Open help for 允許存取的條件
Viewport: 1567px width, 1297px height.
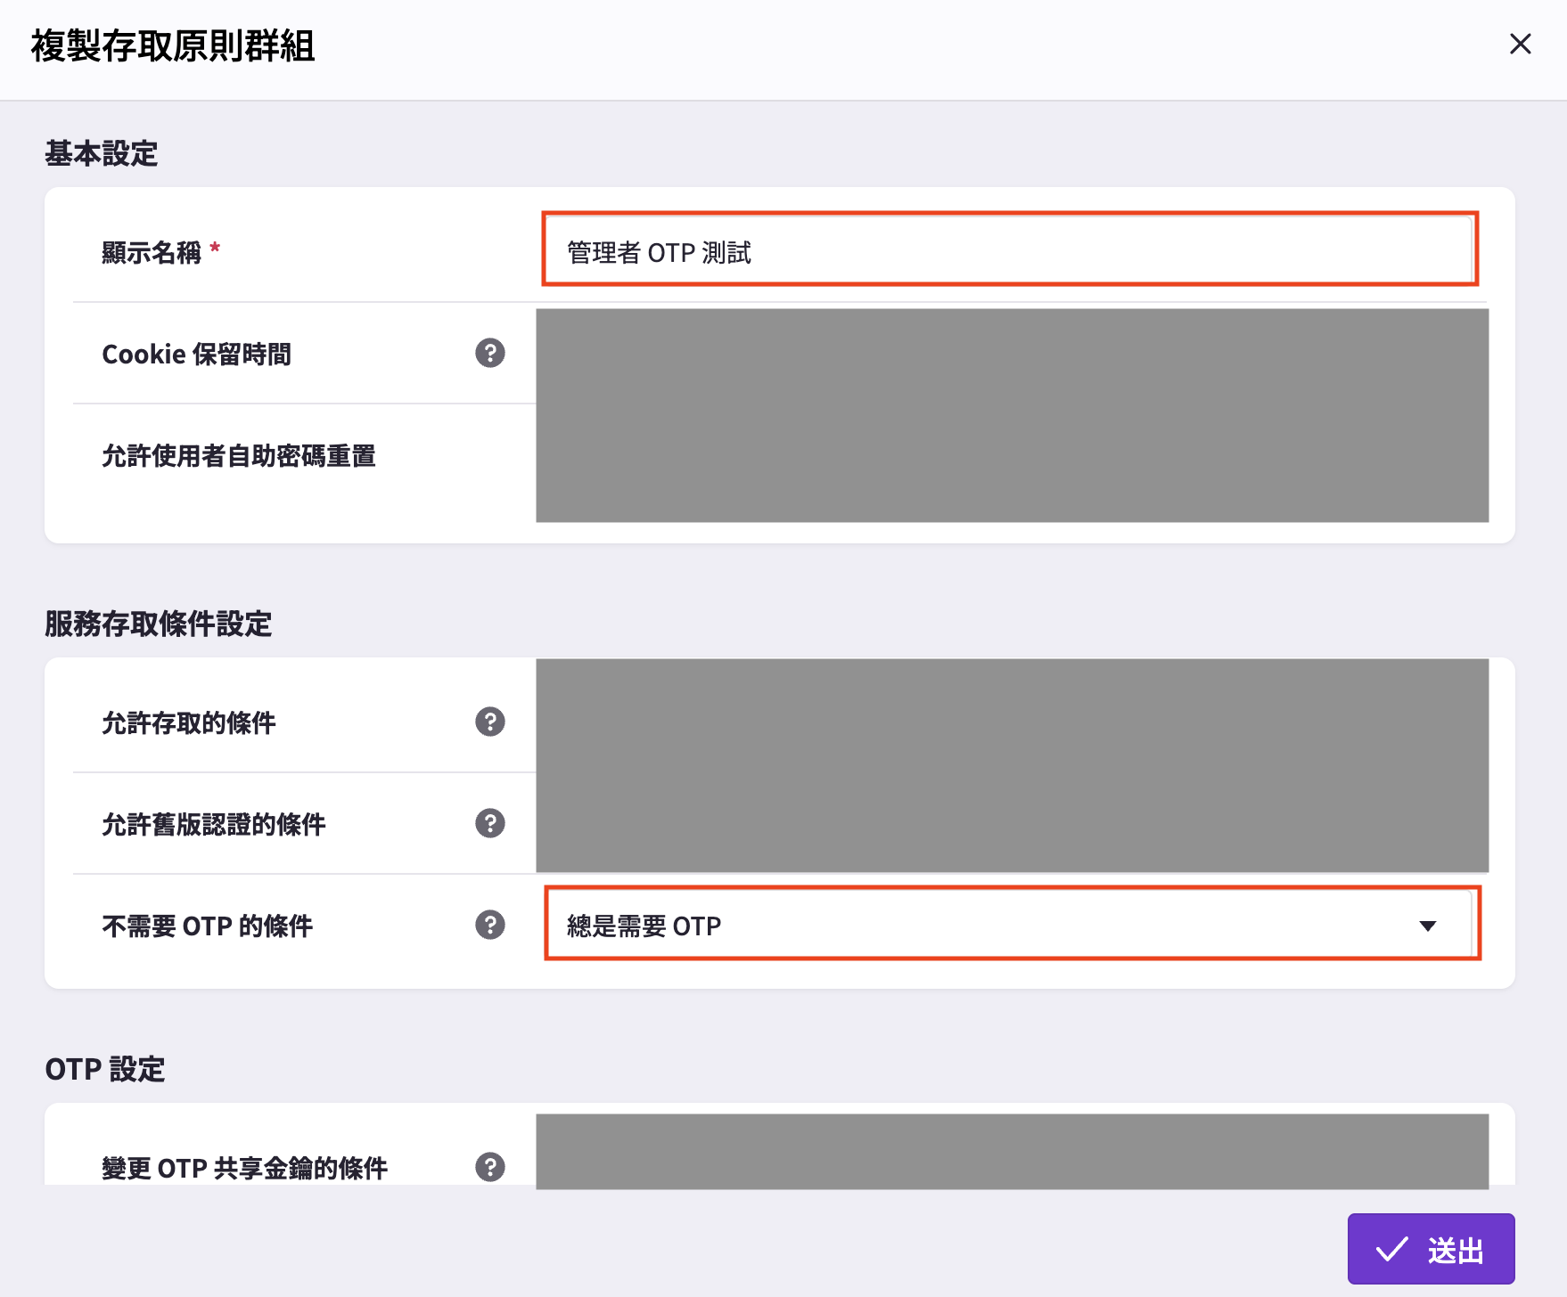pos(489,722)
